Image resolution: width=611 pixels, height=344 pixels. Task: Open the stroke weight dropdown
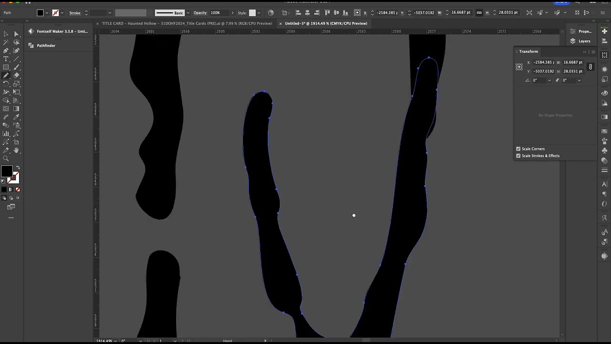tap(110, 13)
